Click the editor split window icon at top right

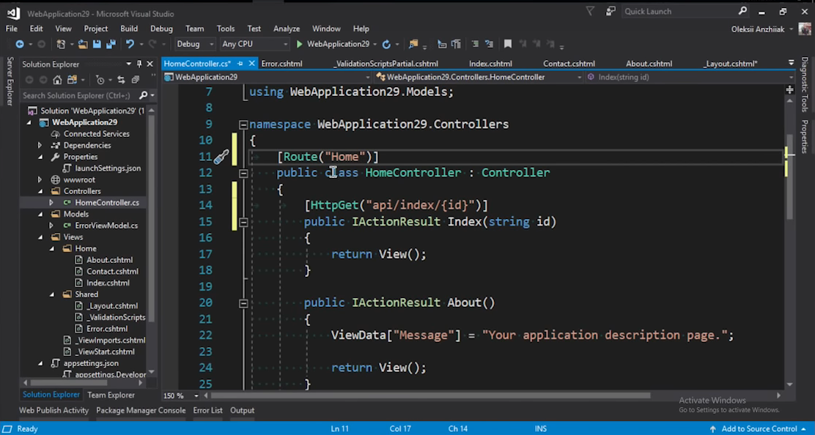789,90
